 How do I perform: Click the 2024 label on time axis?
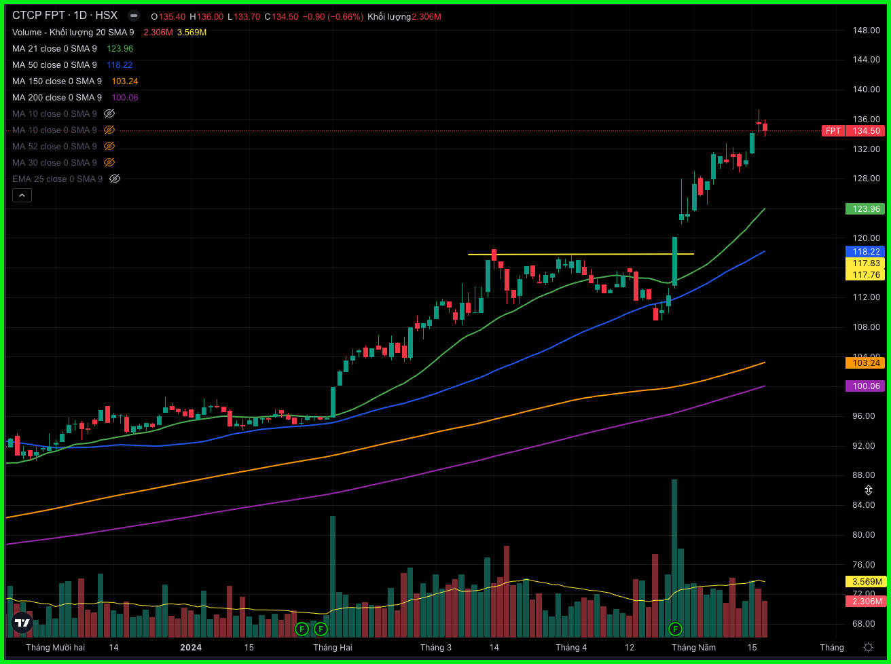point(191,648)
